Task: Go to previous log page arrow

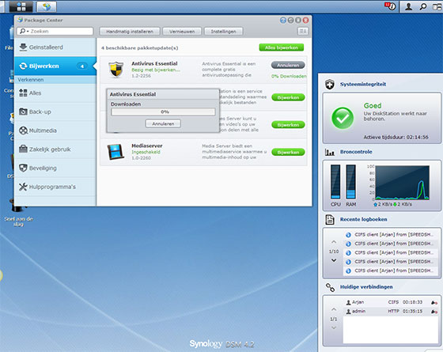Action: tap(334, 242)
